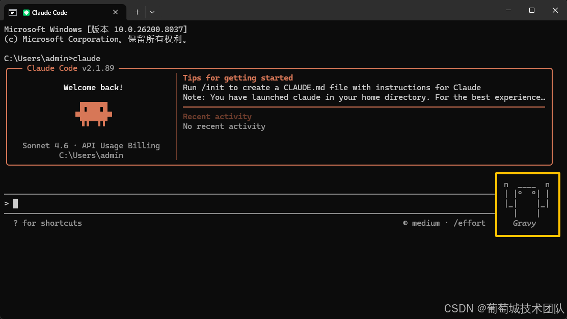The height and width of the screenshot is (319, 567).
Task: Click the 'Welcome back!' text
Action: 93,88
